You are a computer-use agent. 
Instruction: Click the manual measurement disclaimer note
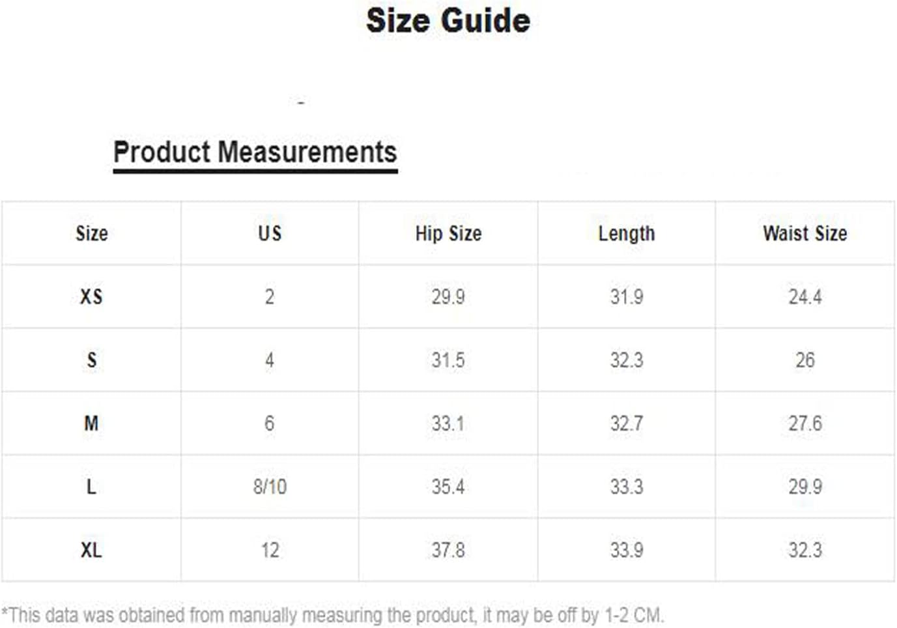(x=333, y=615)
